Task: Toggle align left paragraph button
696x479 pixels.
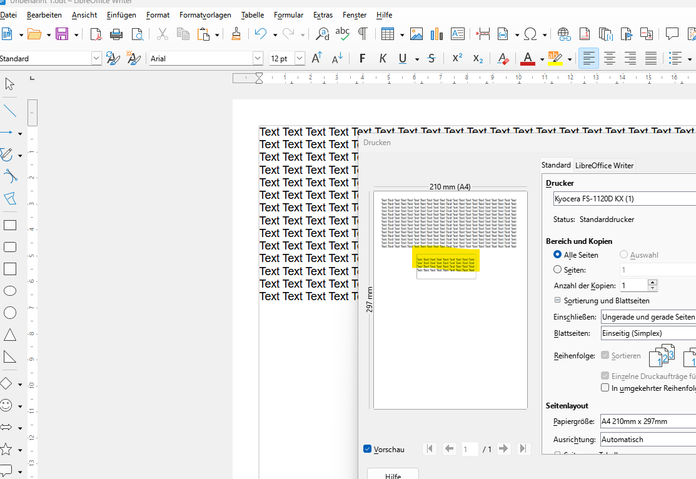Action: [588, 58]
